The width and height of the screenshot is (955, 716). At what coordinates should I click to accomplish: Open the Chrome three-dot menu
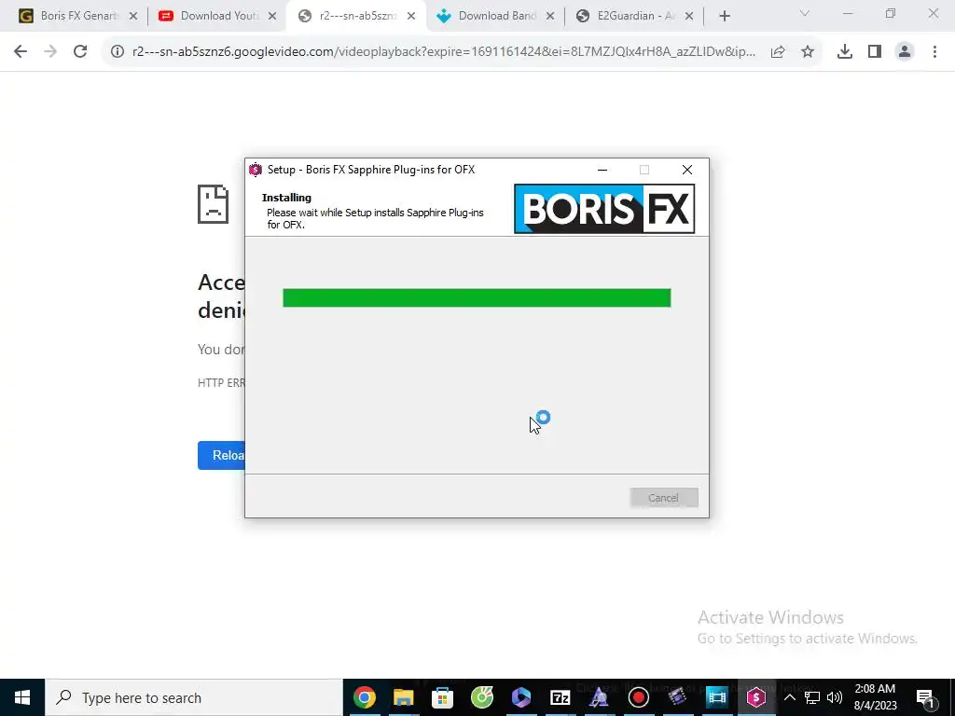click(934, 52)
